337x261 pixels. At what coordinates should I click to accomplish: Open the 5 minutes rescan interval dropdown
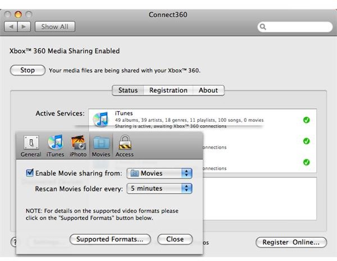tap(160, 189)
